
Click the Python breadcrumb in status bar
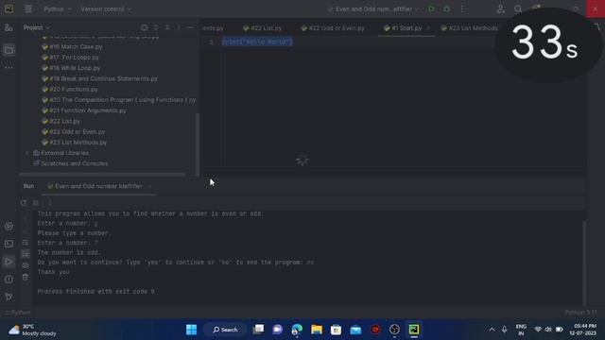click(19, 313)
